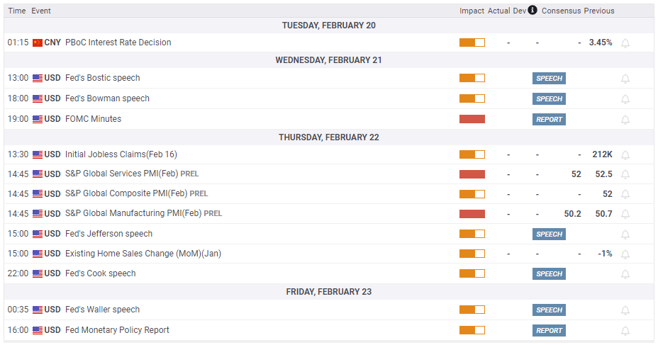Click the Consensus column header
Viewport: 658px width, 345px height.
561,11
